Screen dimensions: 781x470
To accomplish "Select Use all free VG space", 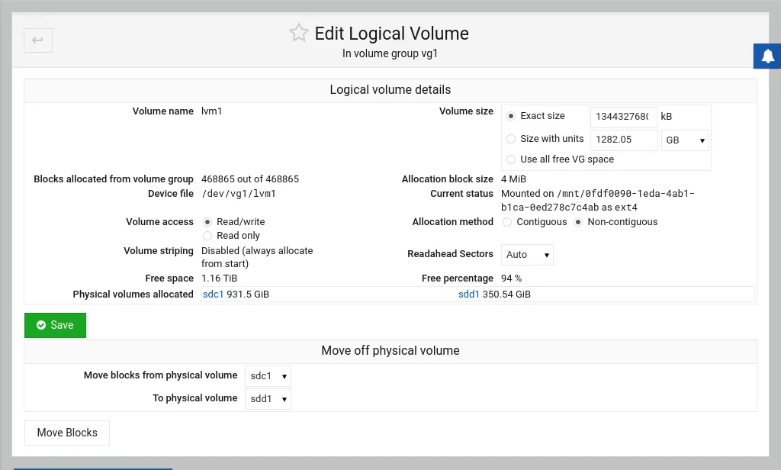I will (x=511, y=159).
